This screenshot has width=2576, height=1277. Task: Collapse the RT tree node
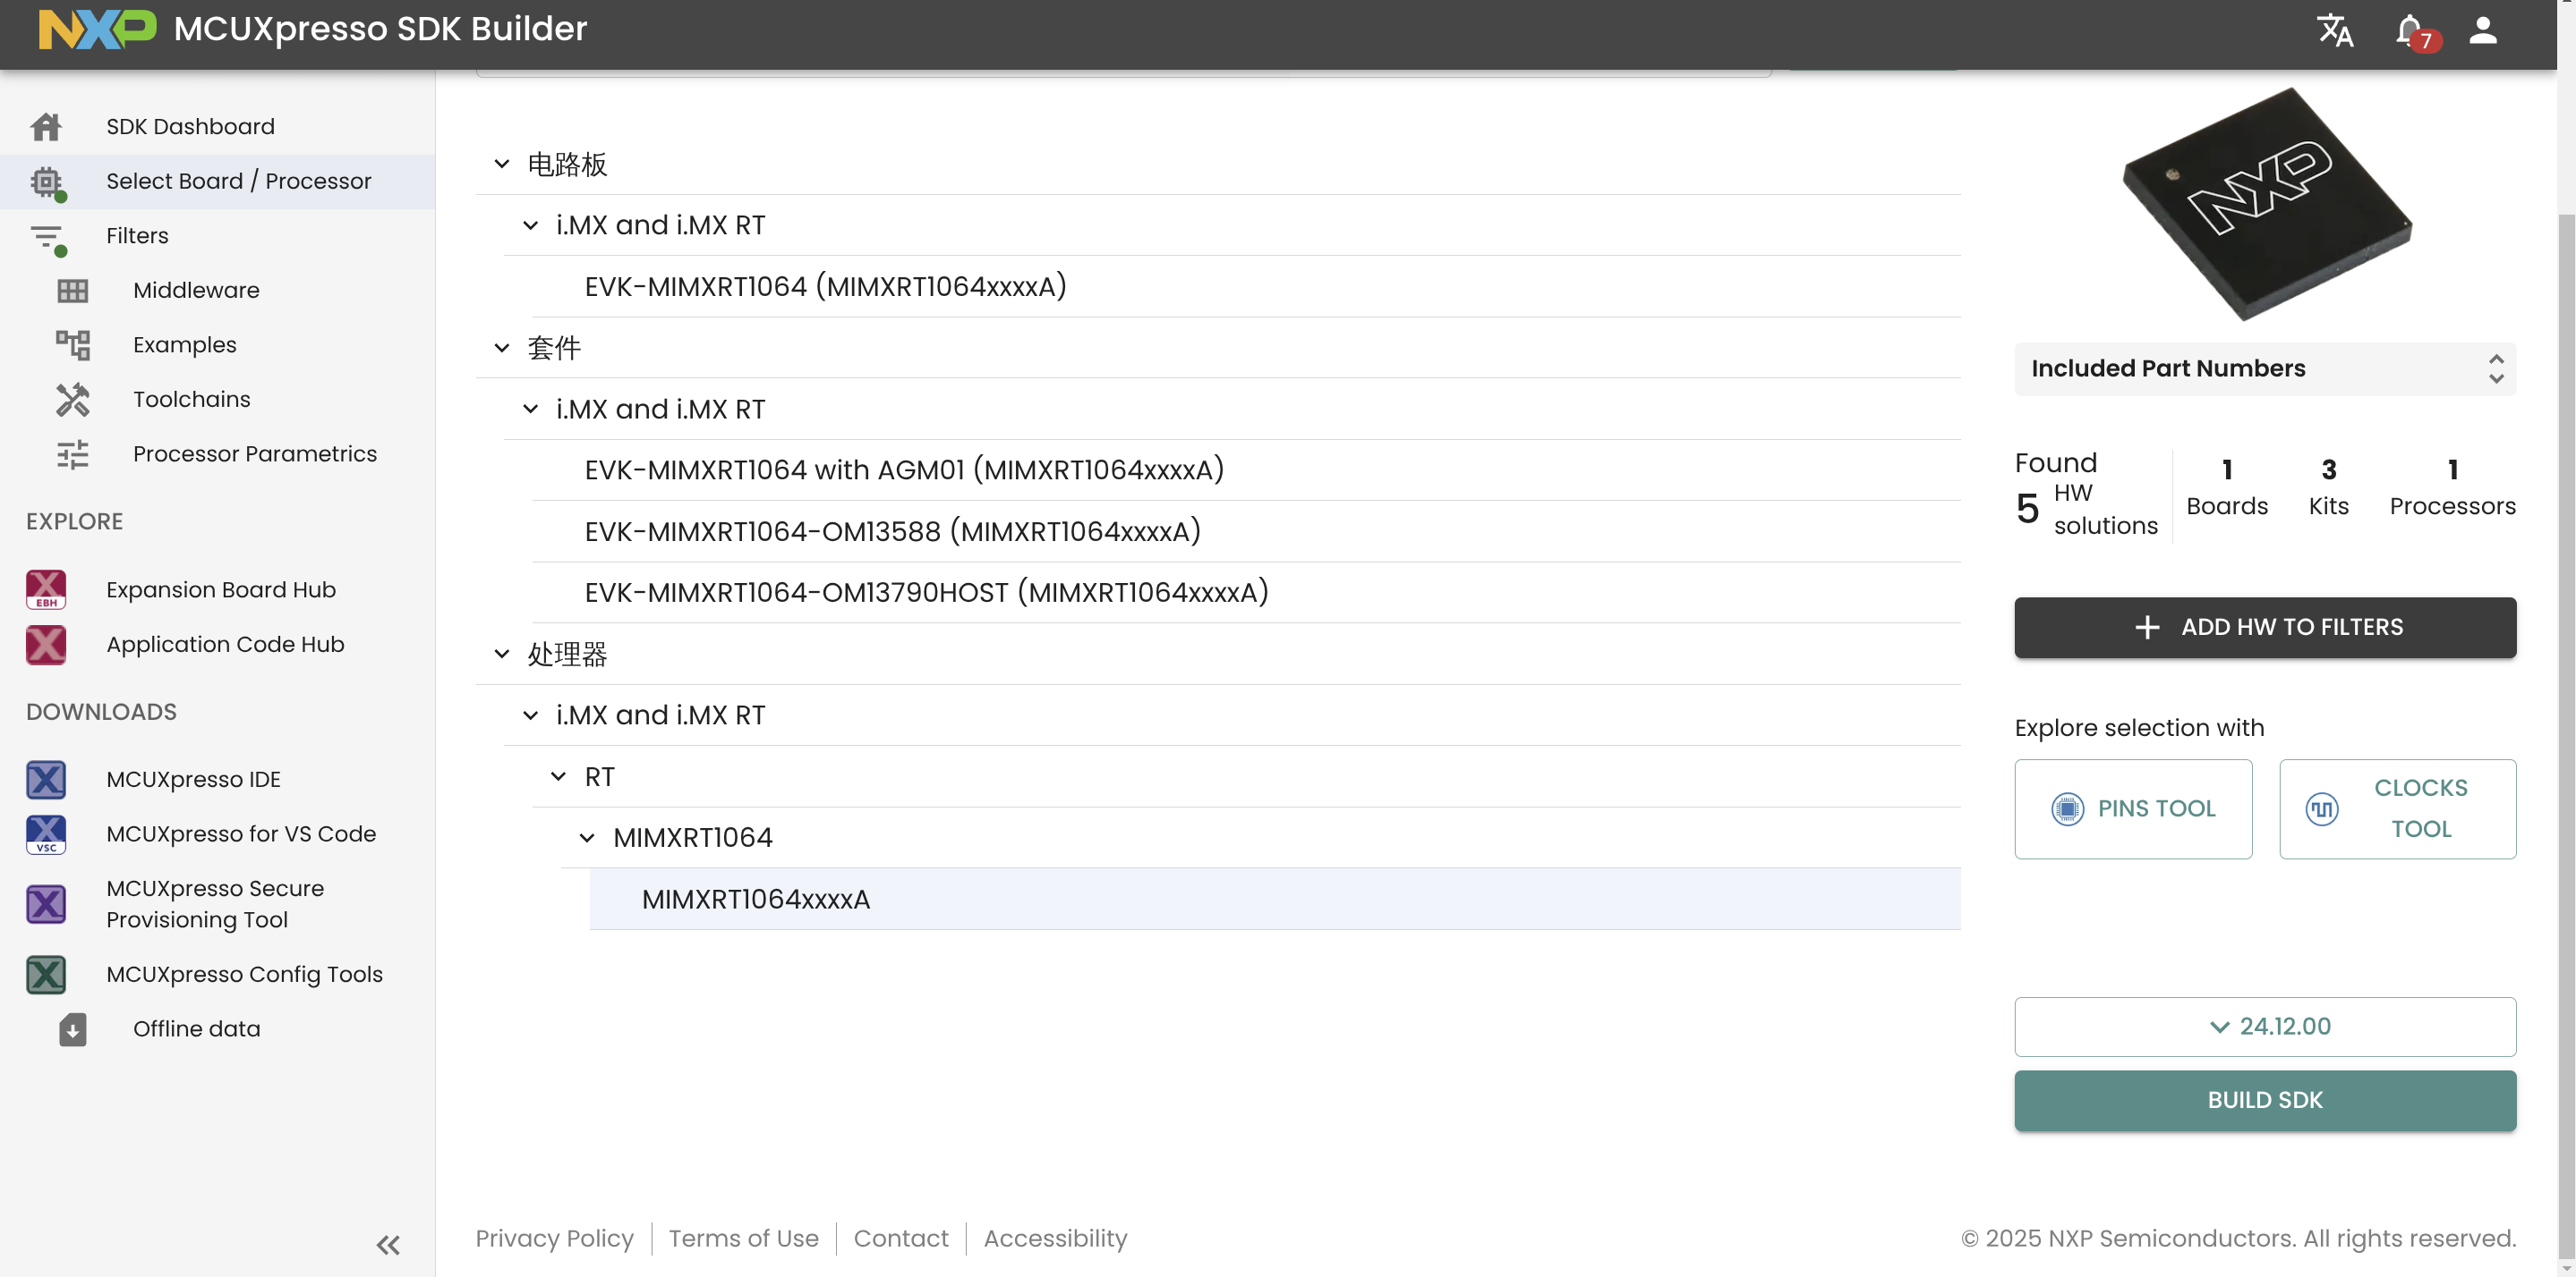[x=559, y=776]
